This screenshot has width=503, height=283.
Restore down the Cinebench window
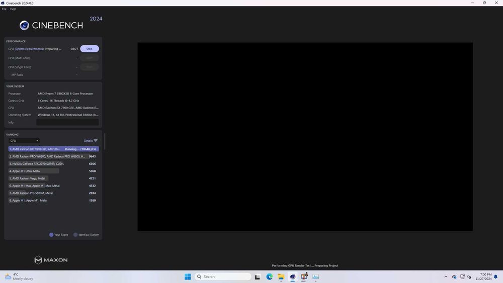coord(484,3)
